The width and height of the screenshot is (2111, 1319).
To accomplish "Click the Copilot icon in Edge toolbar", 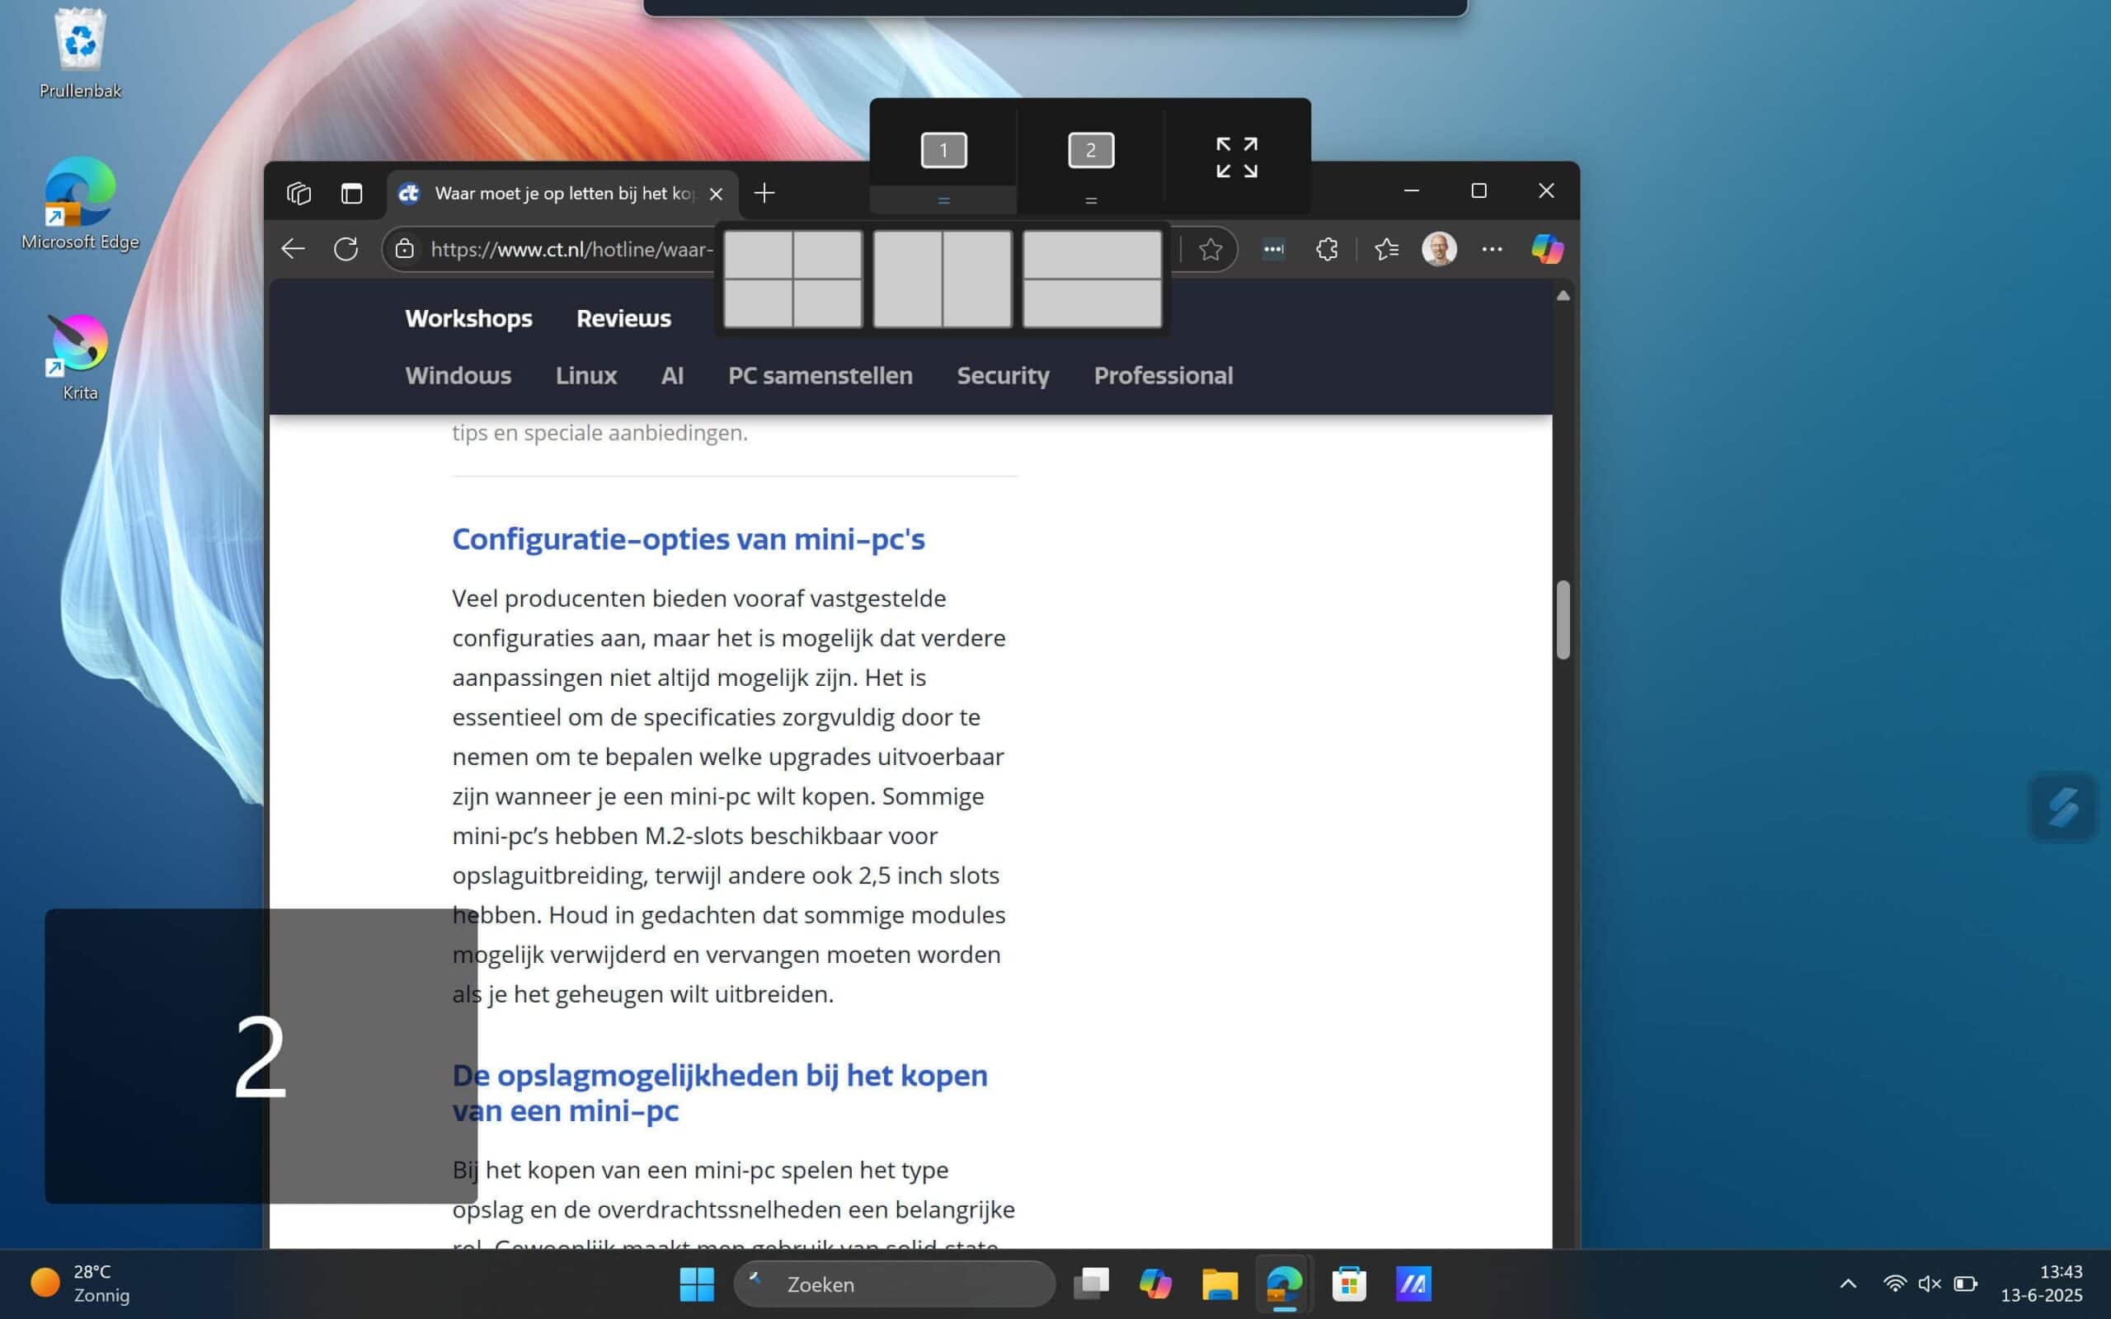I will (x=1547, y=250).
